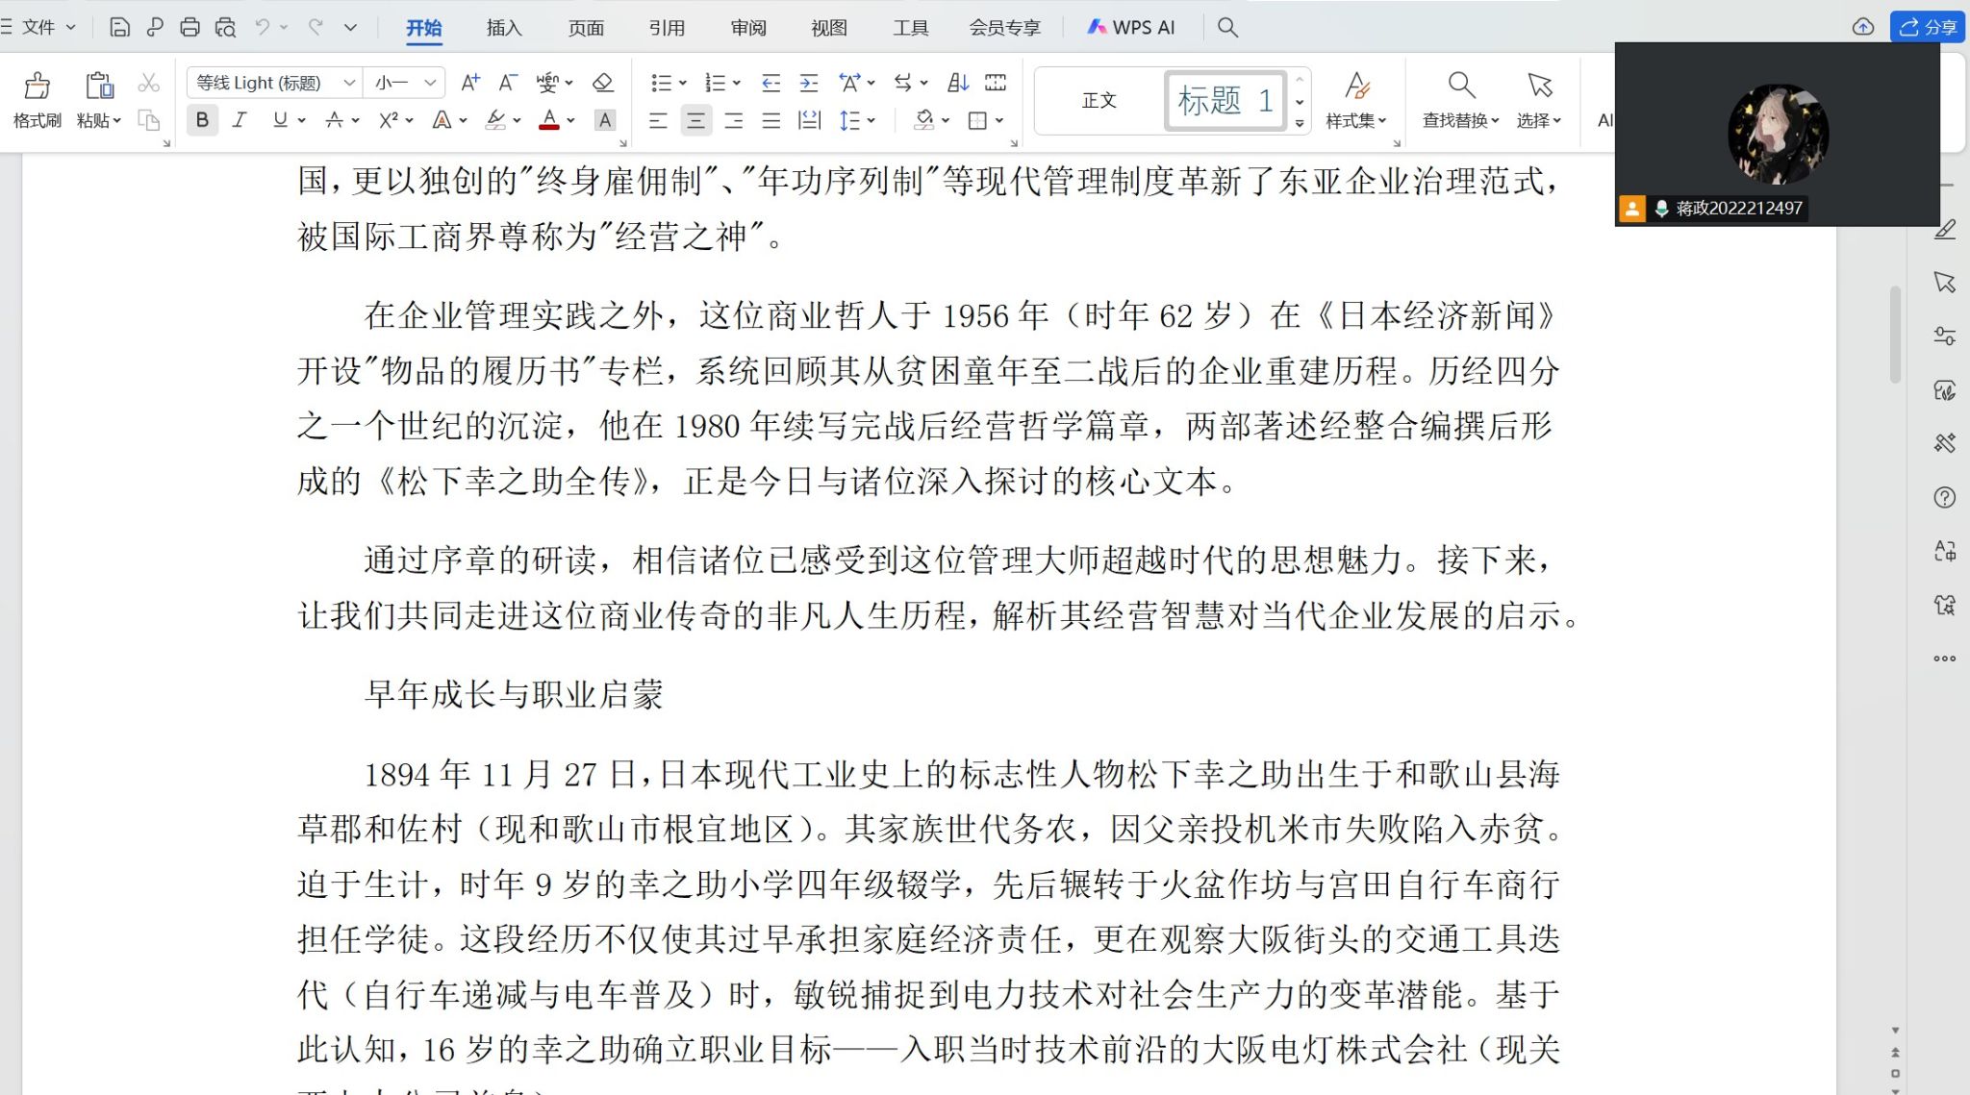
Task: Click the Format Painter (格式刷) icon
Action: click(x=37, y=87)
